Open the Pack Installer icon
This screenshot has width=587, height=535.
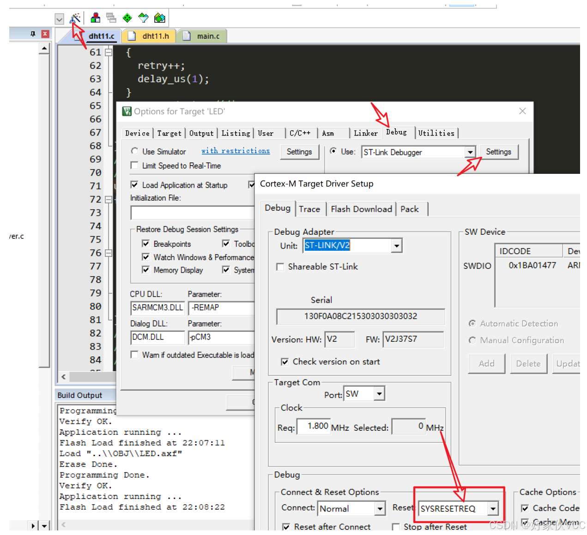click(160, 18)
